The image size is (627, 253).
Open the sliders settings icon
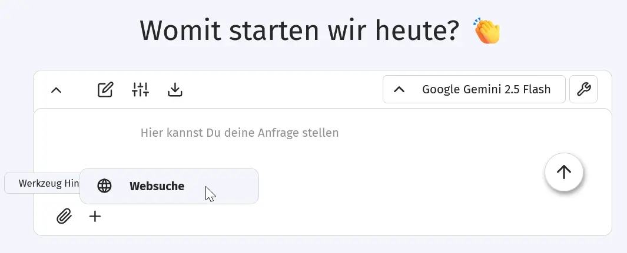(x=140, y=90)
